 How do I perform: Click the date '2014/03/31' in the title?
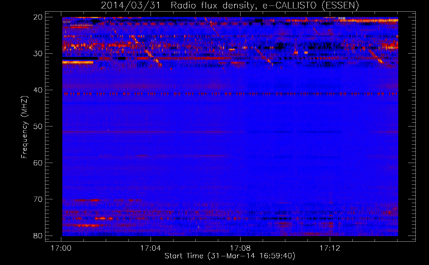point(131,5)
